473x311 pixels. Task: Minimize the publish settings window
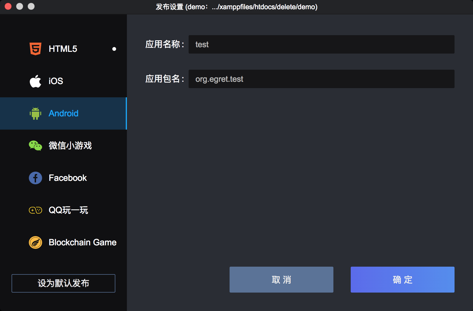pyautogui.click(x=20, y=6)
